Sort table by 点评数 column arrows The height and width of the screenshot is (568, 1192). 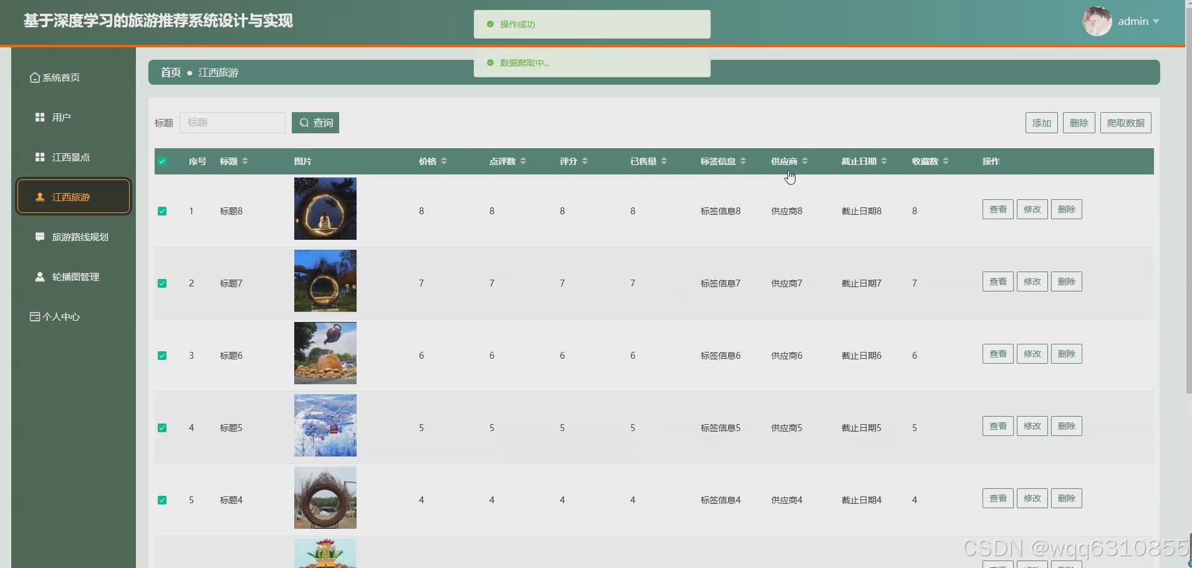523,161
